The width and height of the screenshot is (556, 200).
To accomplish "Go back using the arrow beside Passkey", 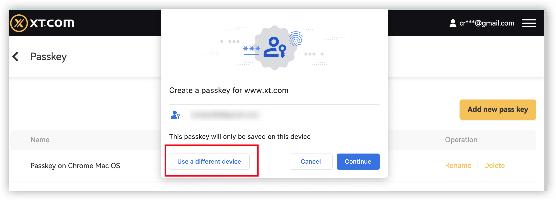I will [16, 57].
